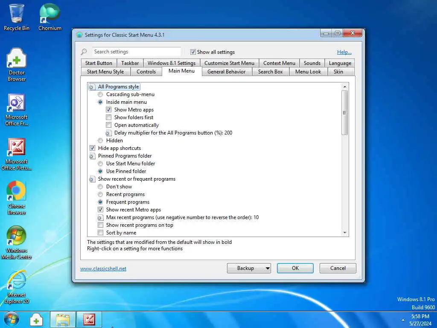The image size is (437, 328).
Task: Open Windows Media Center shortcut
Action: click(17, 243)
